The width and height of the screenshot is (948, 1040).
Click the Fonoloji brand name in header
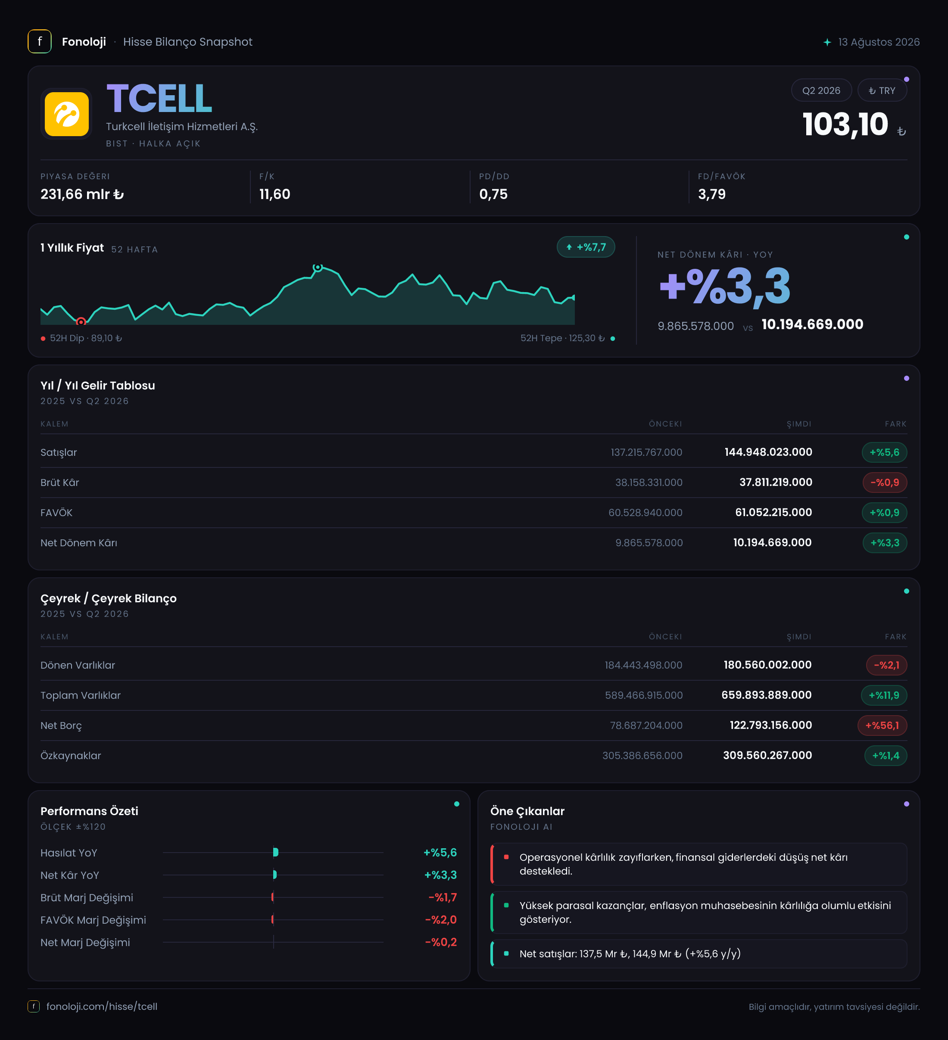84,42
